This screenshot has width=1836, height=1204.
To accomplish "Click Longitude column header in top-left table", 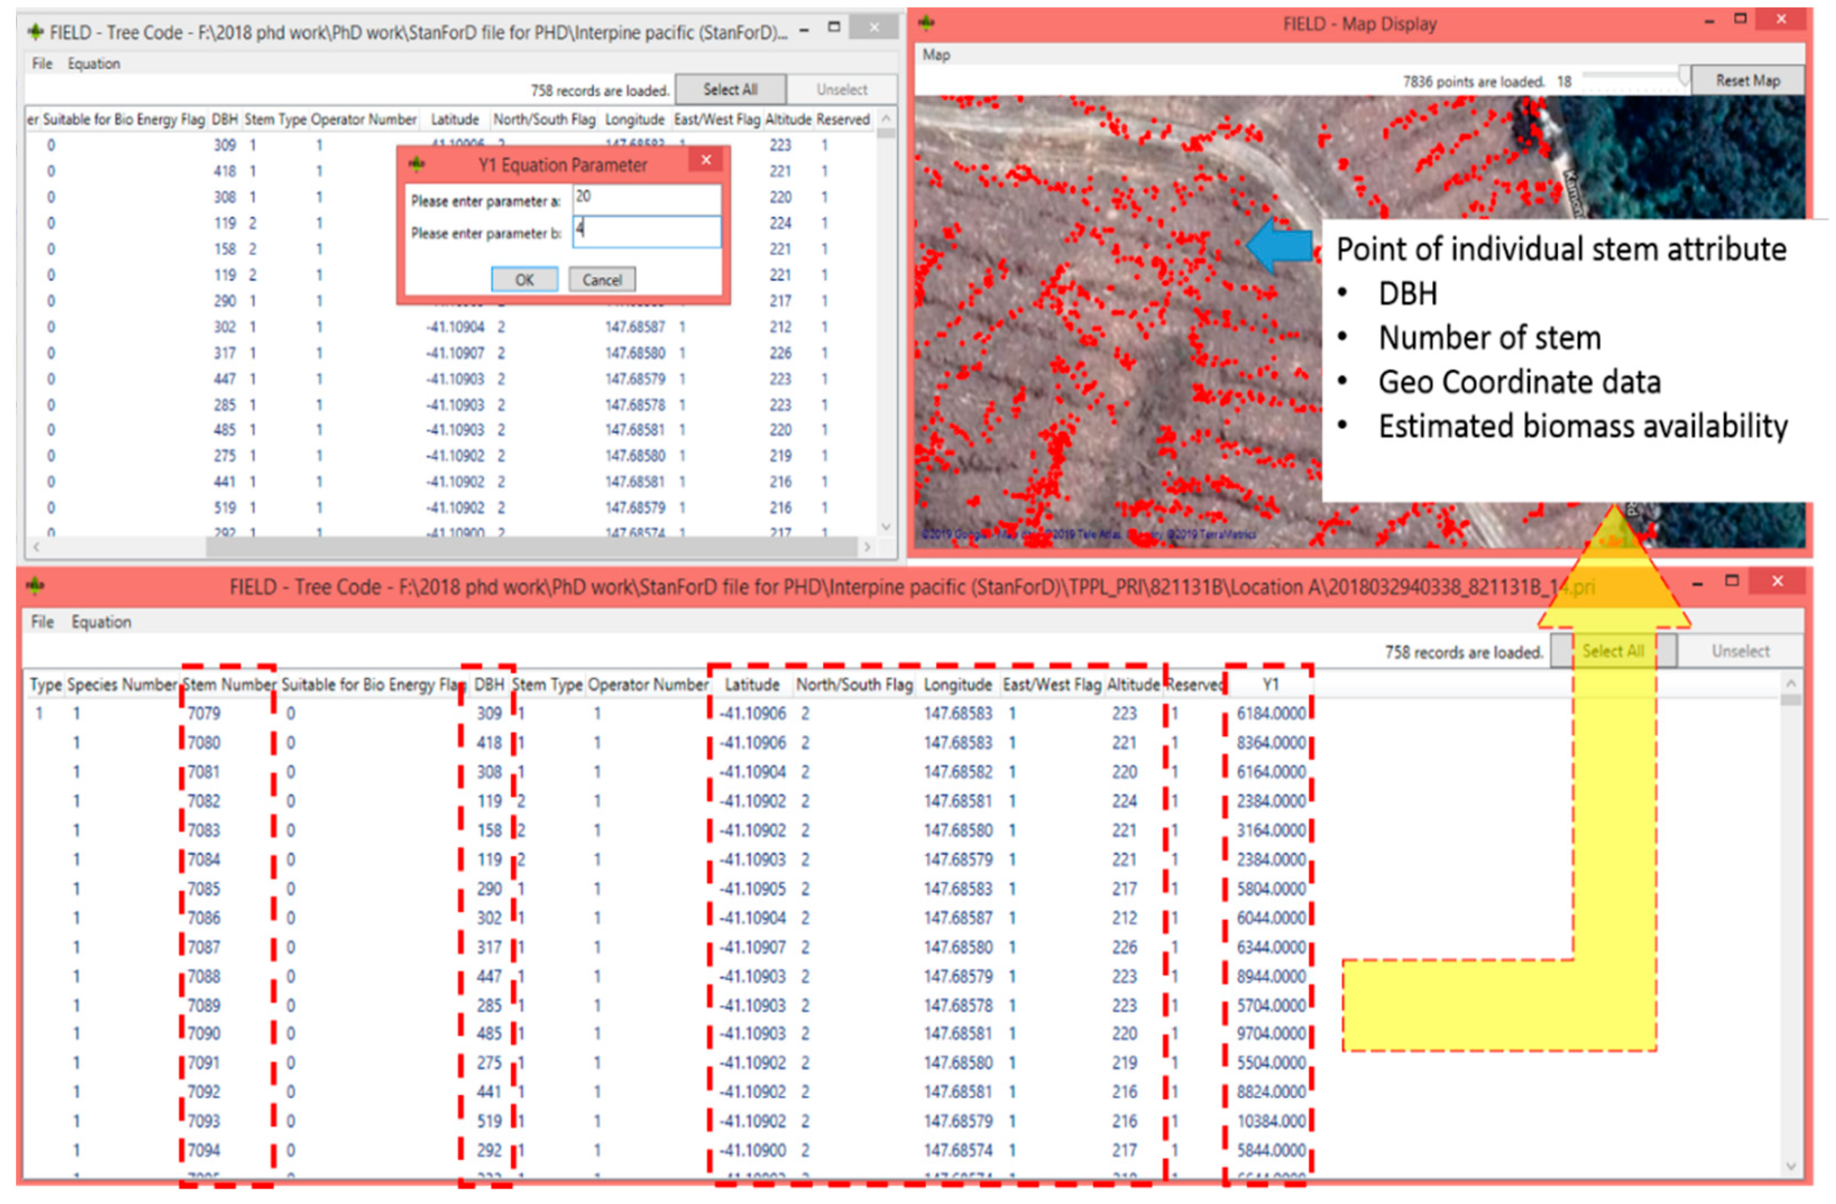I will 635,119.
